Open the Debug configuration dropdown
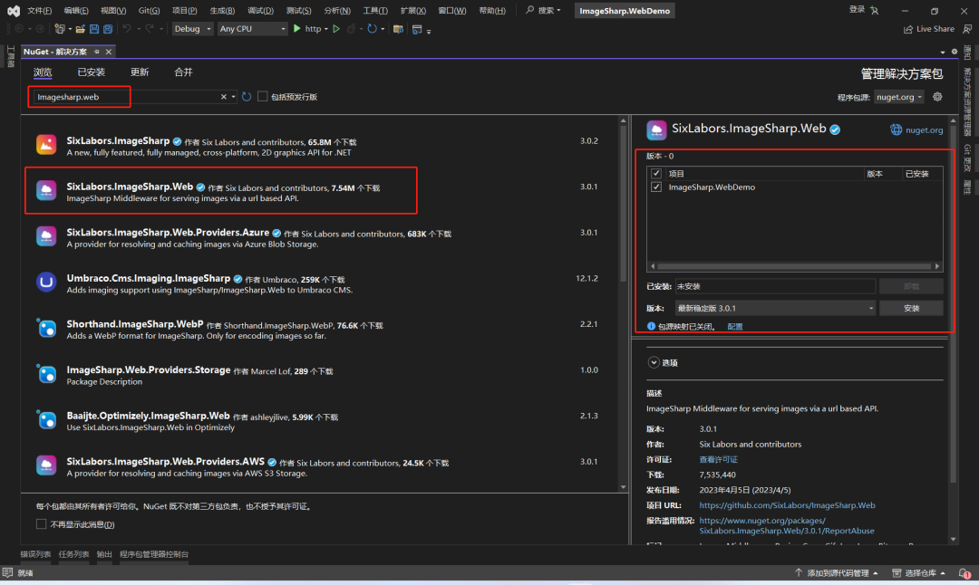Viewport: 979px width, 585px height. pos(192,29)
